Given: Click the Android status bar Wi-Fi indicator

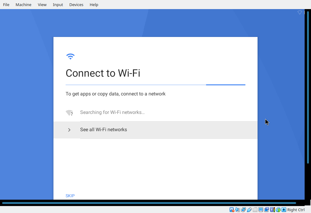Looking at the screenshot, I should click(x=300, y=12).
